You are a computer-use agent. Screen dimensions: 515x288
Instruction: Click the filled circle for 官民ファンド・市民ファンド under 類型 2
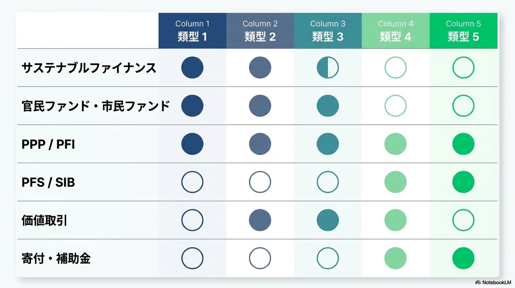(260, 106)
